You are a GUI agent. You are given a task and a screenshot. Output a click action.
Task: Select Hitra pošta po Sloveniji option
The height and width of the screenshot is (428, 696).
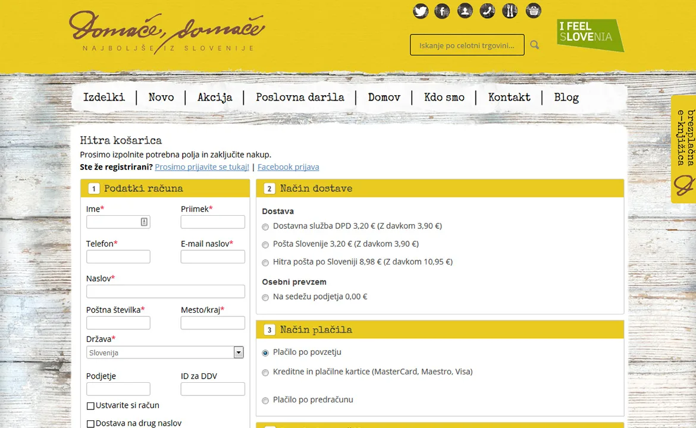click(x=265, y=263)
